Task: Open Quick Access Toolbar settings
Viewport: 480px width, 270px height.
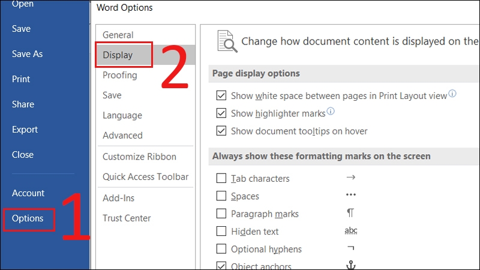Action: [145, 177]
